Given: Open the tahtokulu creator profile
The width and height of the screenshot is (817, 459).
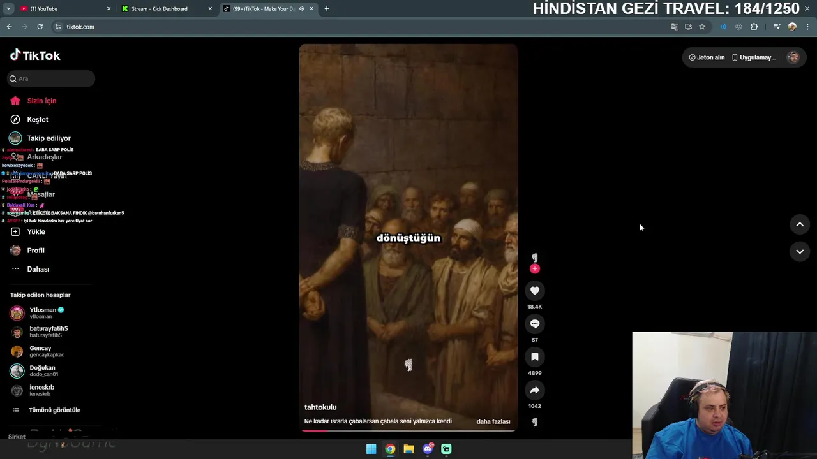Looking at the screenshot, I should pos(320,407).
